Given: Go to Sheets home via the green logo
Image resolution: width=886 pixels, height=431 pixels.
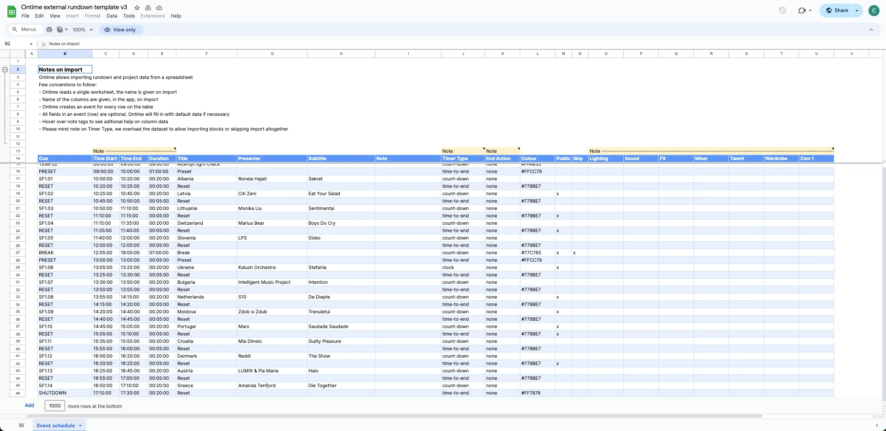Looking at the screenshot, I should click(x=12, y=12).
